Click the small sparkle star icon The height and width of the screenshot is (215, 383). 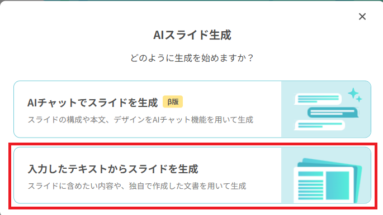pyautogui.click(x=359, y=99)
